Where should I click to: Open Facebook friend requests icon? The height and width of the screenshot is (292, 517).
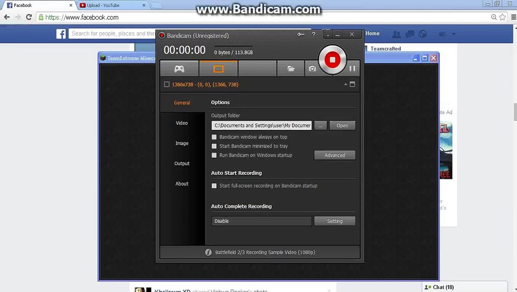(x=396, y=34)
